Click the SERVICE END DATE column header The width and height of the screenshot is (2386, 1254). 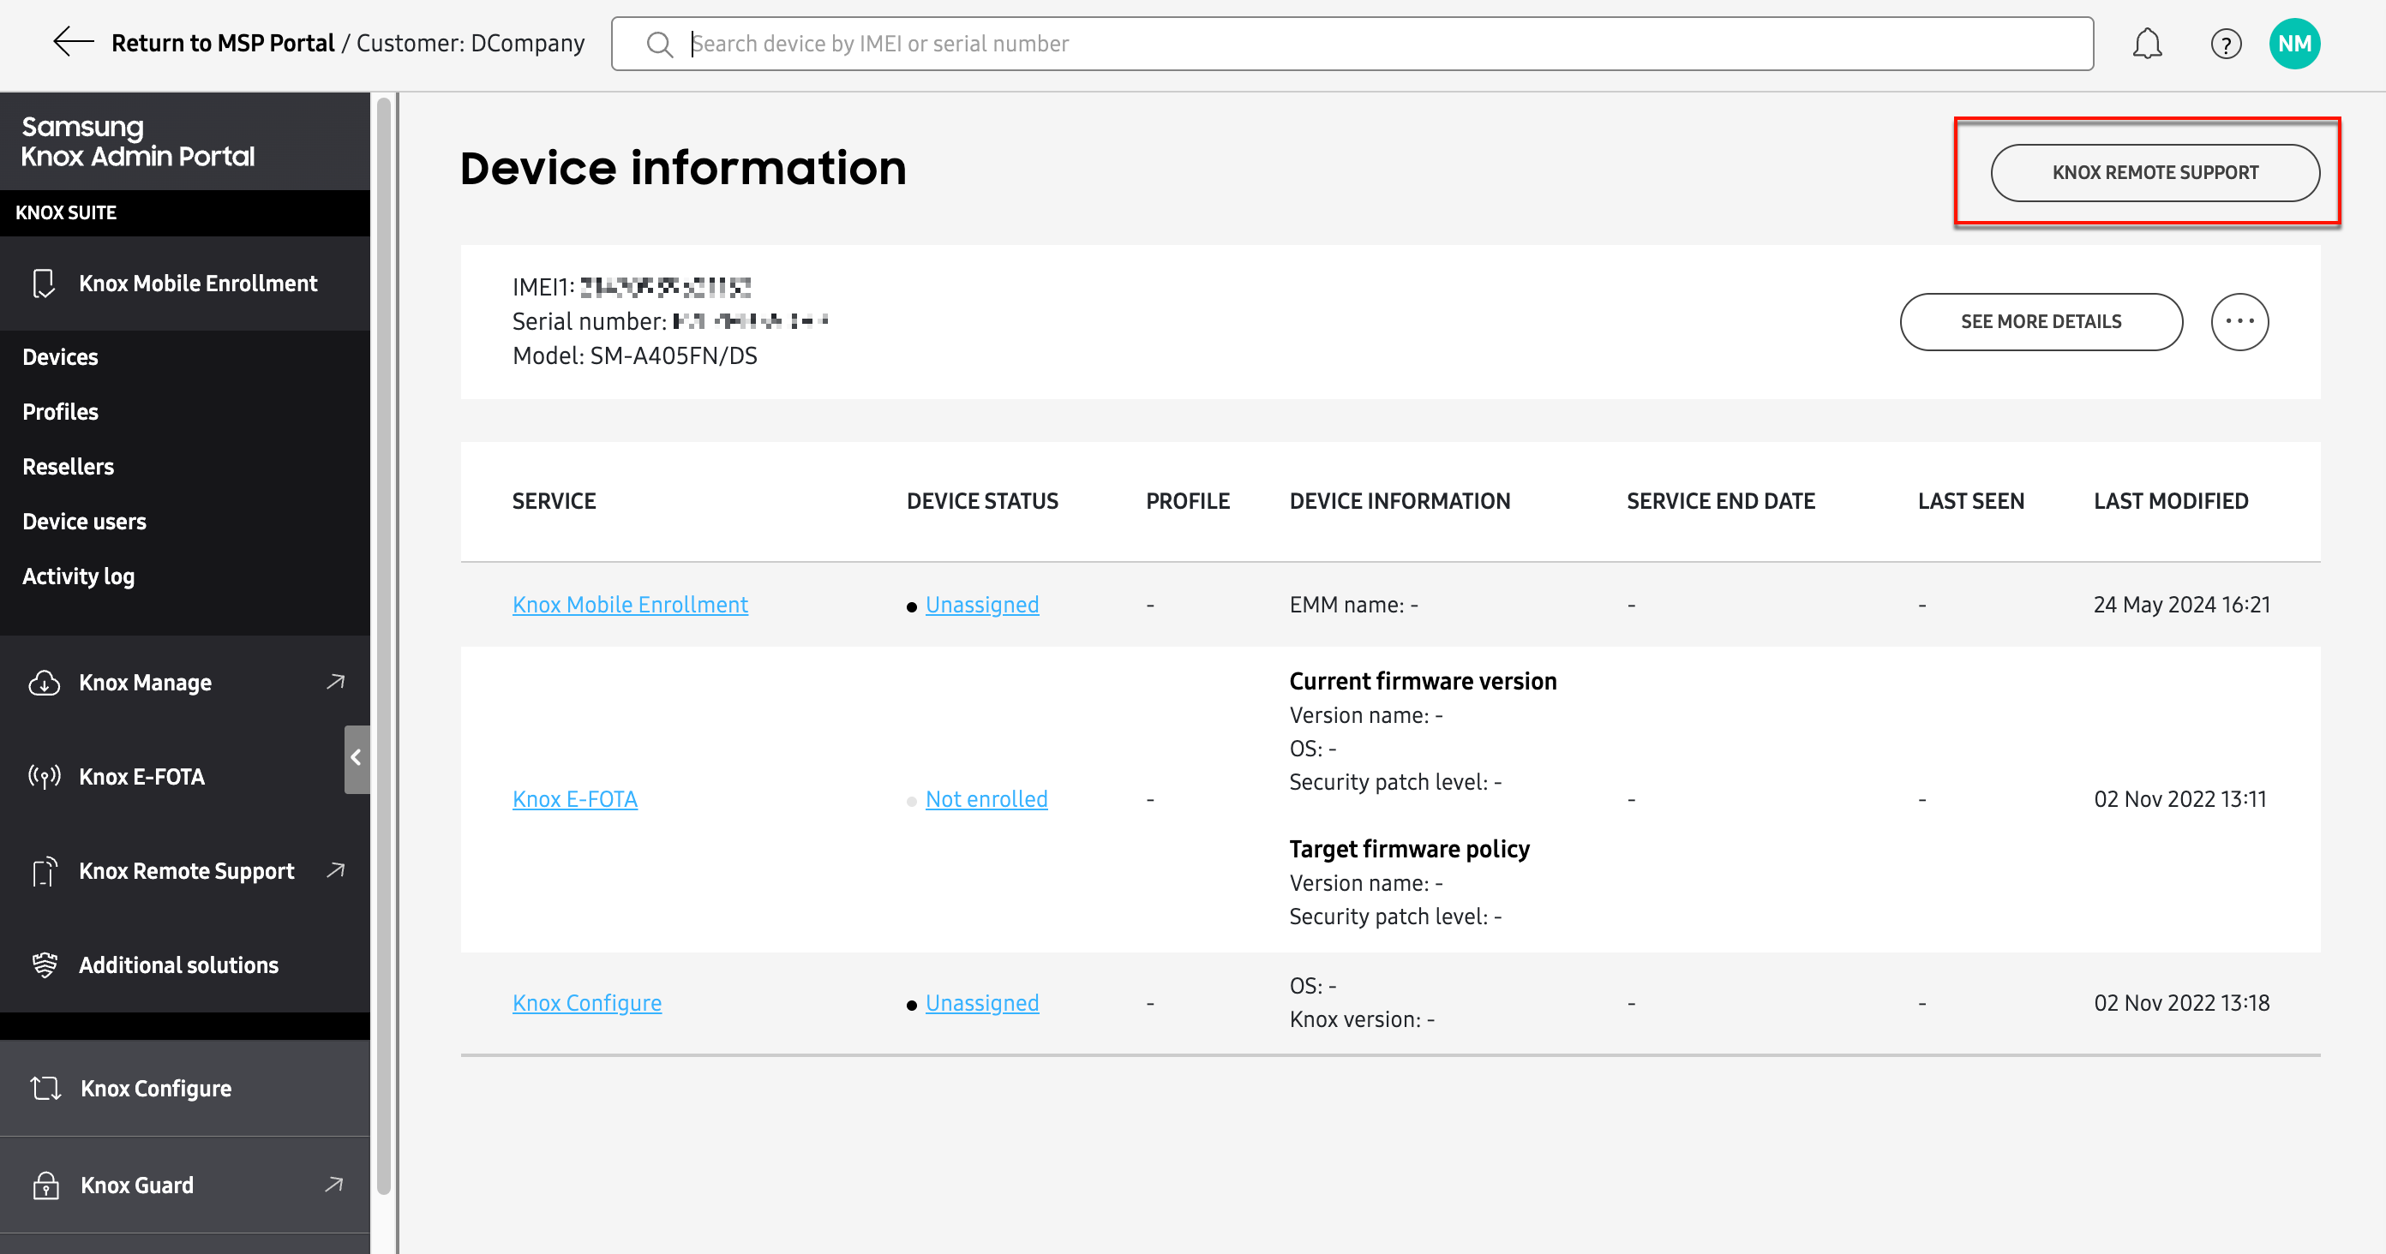[x=1720, y=501]
